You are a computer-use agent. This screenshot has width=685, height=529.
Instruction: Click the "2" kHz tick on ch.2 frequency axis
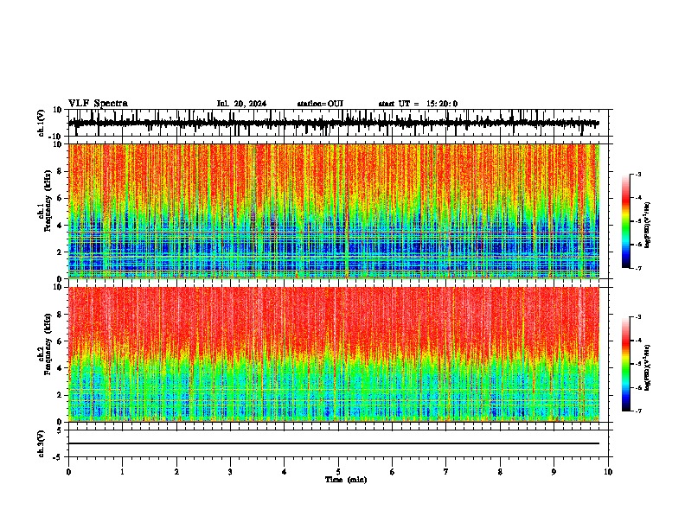[x=60, y=395]
